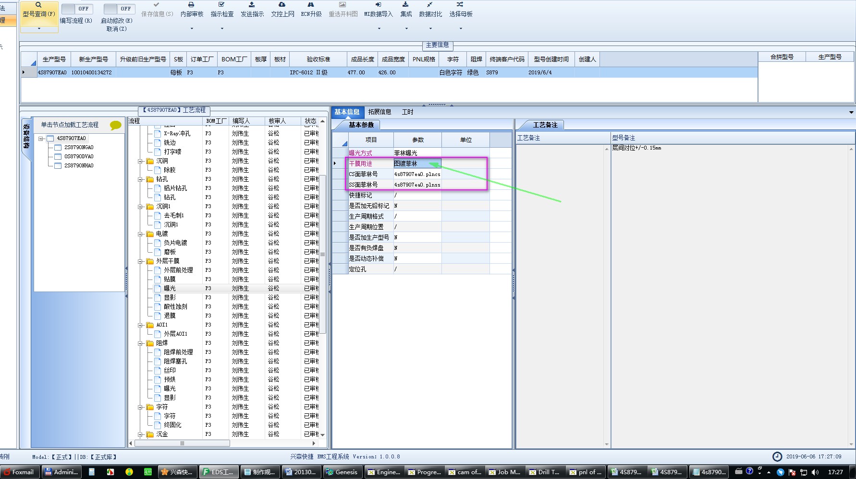Open dropdown arrow under 内部审核
The height and width of the screenshot is (479, 856).
point(192,28)
